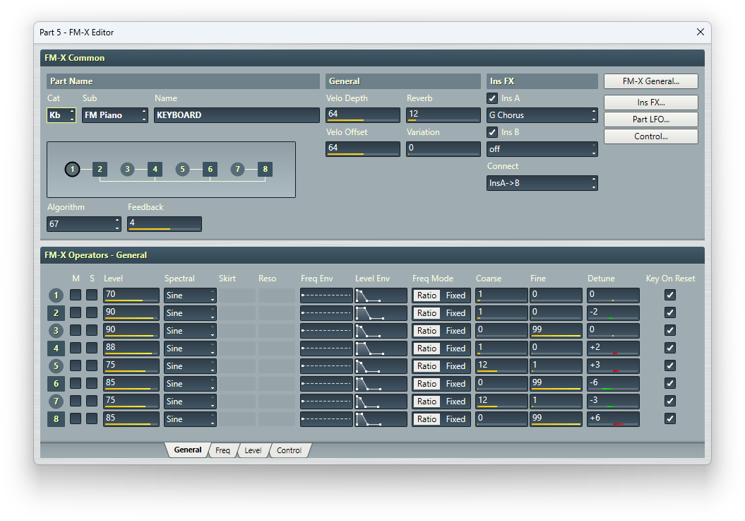Select operator 8 row number icon
The image size is (745, 521).
tap(56, 419)
